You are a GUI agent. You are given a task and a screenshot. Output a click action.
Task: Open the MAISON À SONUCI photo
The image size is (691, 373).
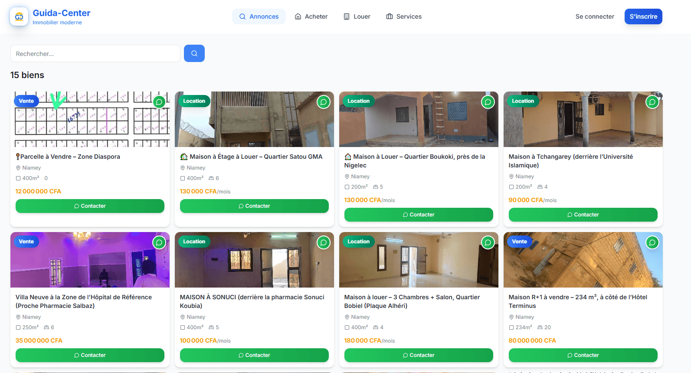[254, 260]
